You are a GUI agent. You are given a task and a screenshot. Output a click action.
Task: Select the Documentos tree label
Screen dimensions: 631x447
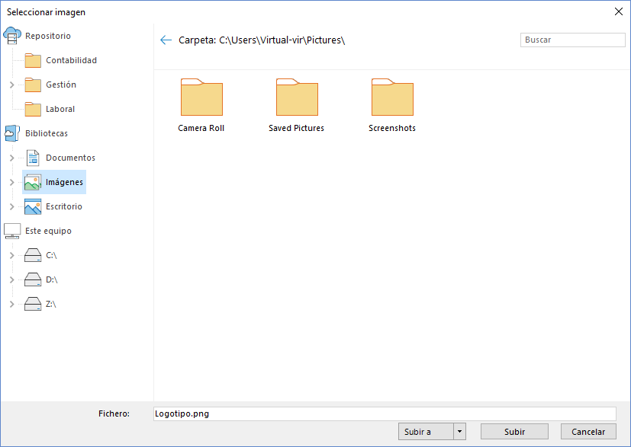(70, 158)
